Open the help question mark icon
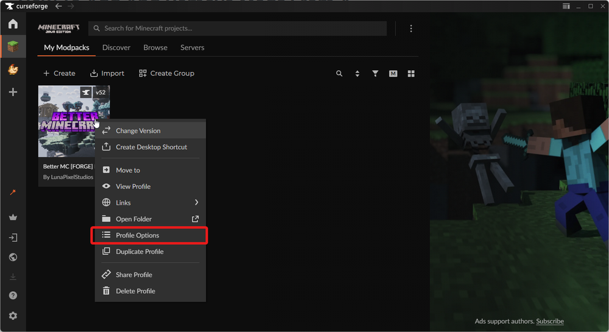 click(x=13, y=295)
